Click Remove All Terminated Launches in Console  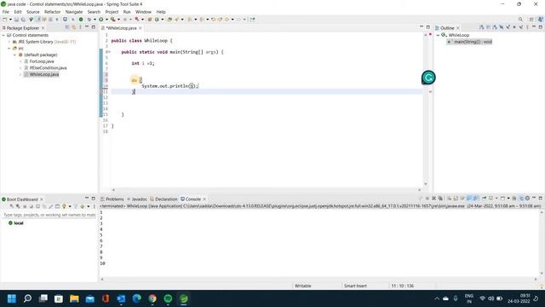coord(440,199)
